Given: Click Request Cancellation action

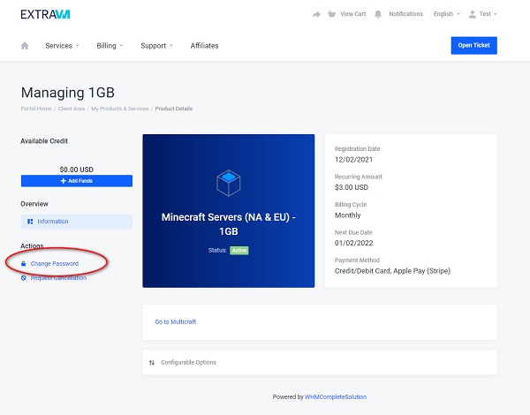Looking at the screenshot, I should click(x=58, y=278).
